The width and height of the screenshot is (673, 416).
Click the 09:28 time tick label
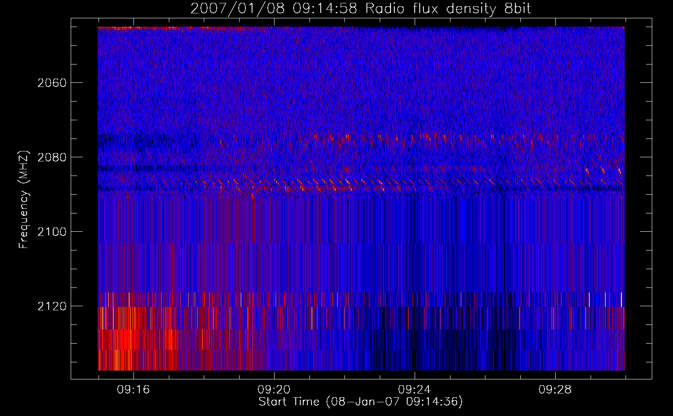tap(555, 390)
